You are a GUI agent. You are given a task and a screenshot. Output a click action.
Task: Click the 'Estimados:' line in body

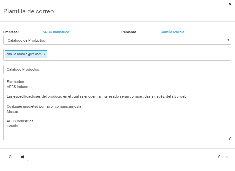tap(16, 82)
